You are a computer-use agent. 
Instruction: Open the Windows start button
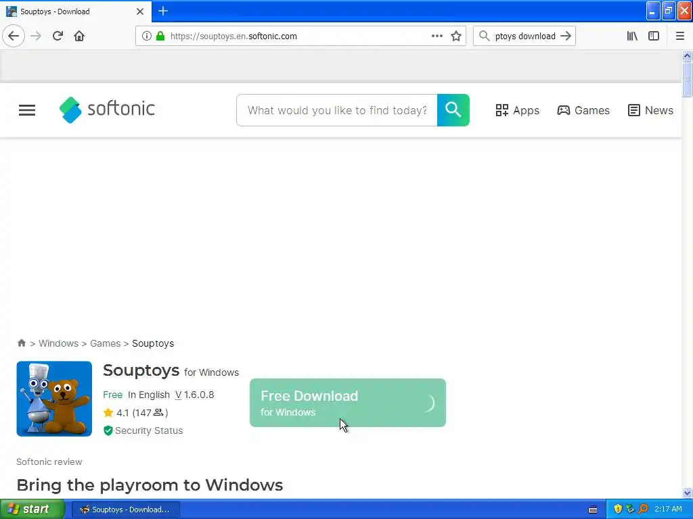[32, 509]
